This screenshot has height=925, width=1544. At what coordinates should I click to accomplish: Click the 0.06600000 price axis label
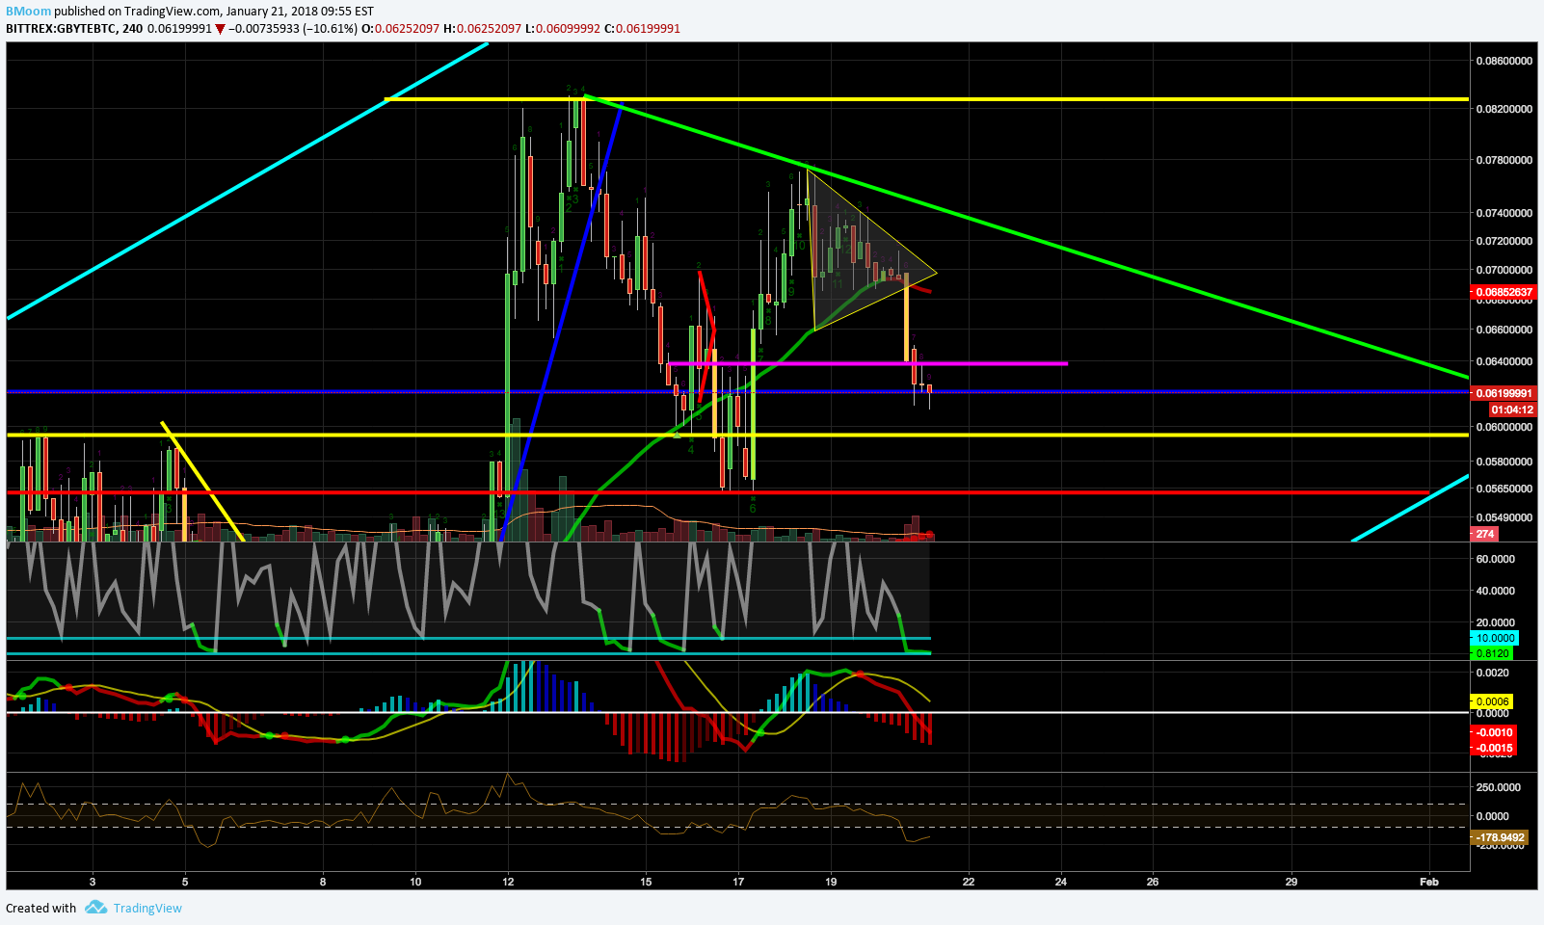[1504, 330]
